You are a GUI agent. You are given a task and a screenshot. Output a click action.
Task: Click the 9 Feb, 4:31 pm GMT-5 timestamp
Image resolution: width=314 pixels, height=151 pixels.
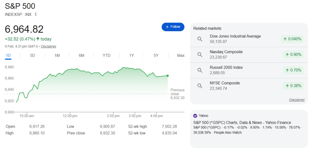pyautogui.click(x=21, y=46)
